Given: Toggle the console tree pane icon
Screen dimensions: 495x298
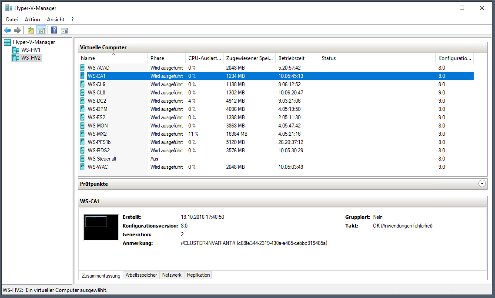Looking at the screenshot, I should point(41,30).
